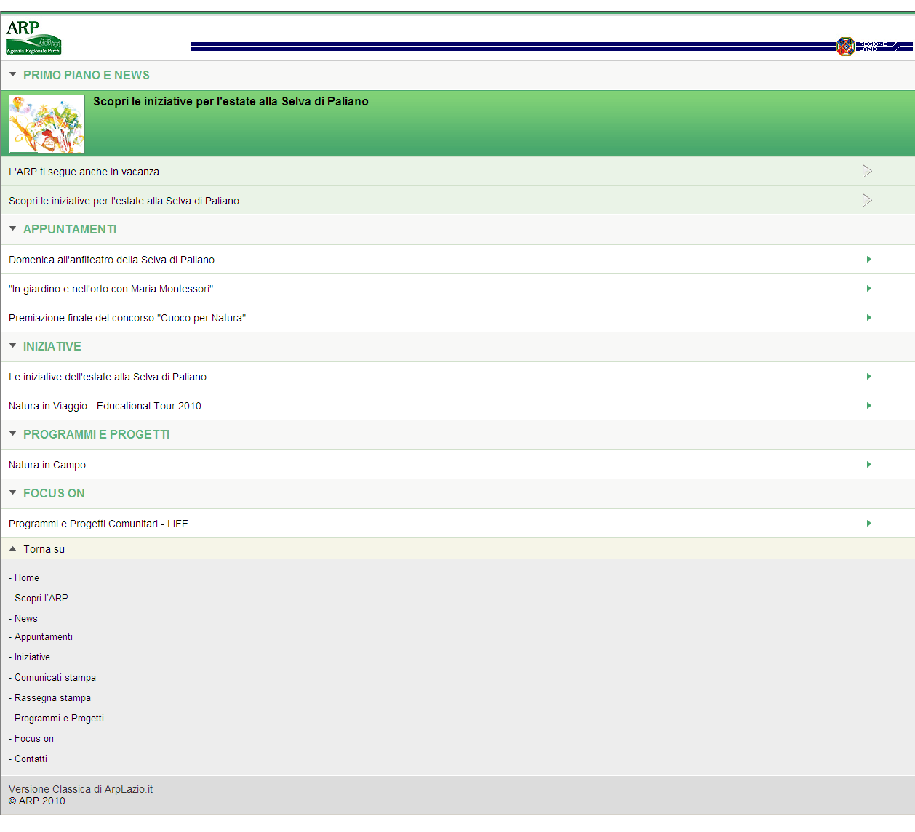Click the Regione Lazio emblem icon
Screen dimensions: 915x832
point(845,47)
